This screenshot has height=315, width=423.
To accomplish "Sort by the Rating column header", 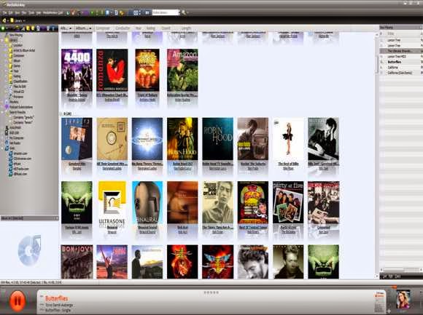I will [x=151, y=28].
